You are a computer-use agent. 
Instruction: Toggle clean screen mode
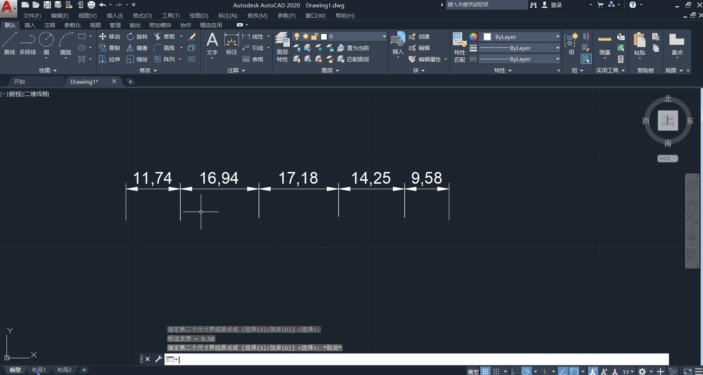(687, 371)
